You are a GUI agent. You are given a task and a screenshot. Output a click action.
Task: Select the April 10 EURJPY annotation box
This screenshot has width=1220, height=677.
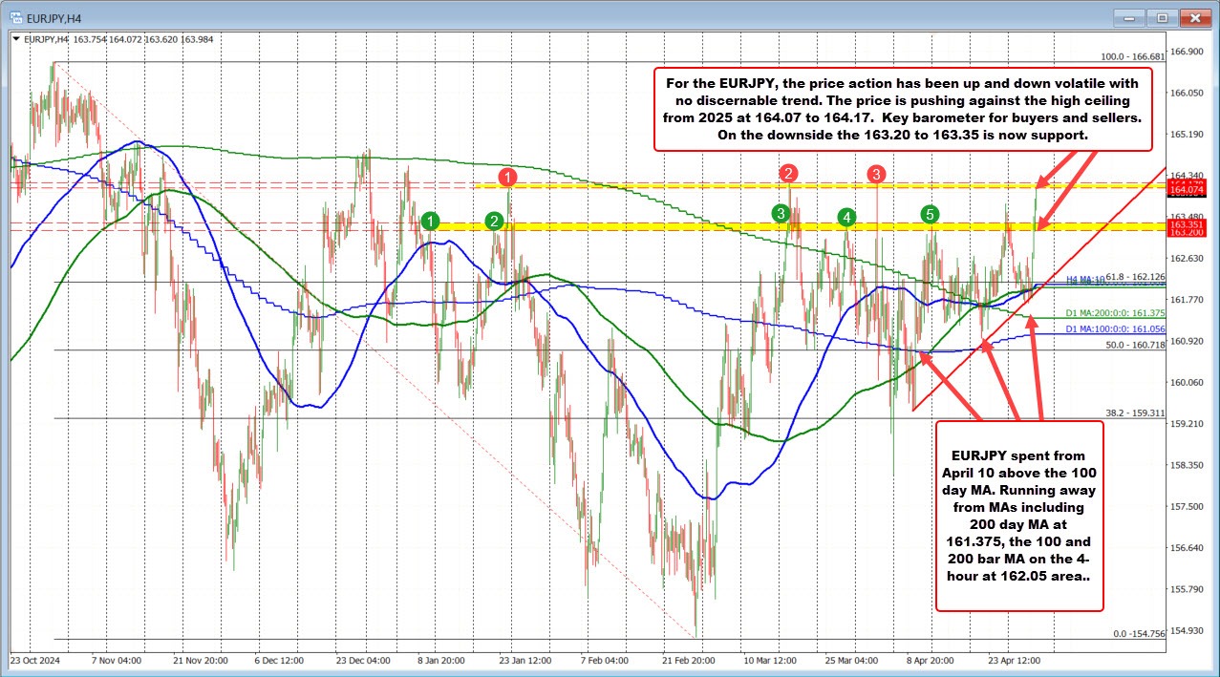click(1019, 520)
